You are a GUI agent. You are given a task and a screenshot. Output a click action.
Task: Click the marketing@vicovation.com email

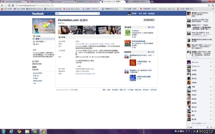pos(85,69)
